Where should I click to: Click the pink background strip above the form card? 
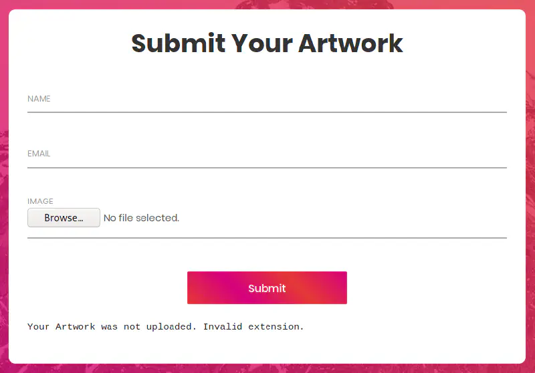[267, 4]
